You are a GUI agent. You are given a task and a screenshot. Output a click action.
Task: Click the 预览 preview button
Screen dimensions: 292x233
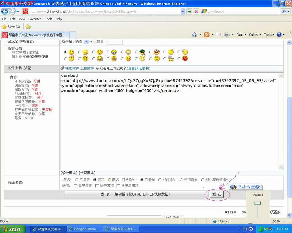click(x=216, y=194)
